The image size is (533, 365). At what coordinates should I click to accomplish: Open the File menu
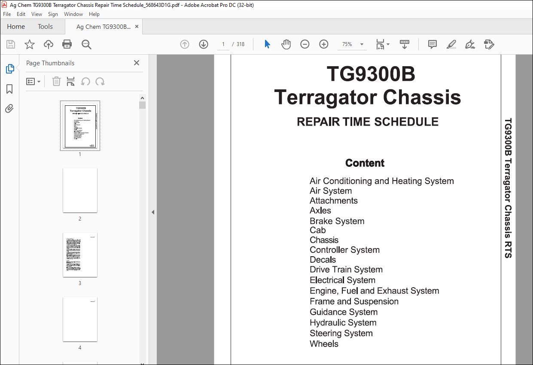[x=7, y=14]
